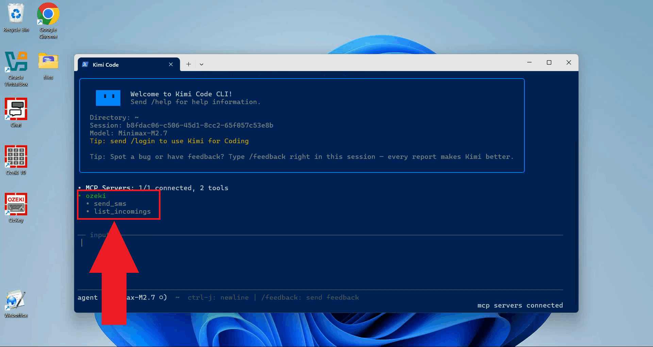Screen dimensions: 653x347
Task: Close the Kimi Code tab
Action: pos(171,65)
